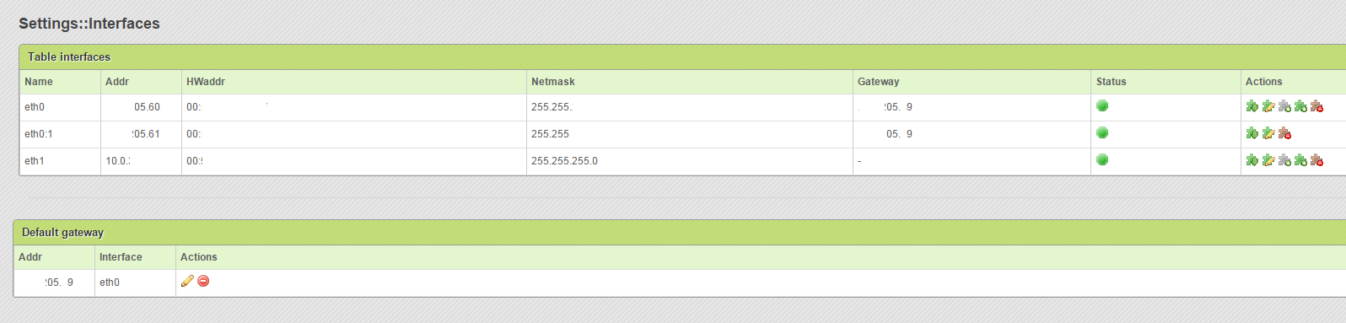Edit eth1 with pencil puzzle icon
Viewport: 1346px width, 323px height.
click(x=1268, y=160)
